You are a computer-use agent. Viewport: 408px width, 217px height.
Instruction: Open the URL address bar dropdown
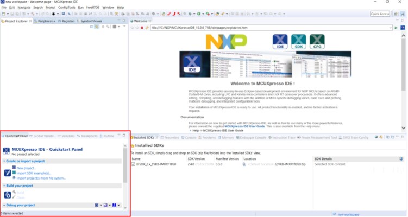tap(390, 27)
